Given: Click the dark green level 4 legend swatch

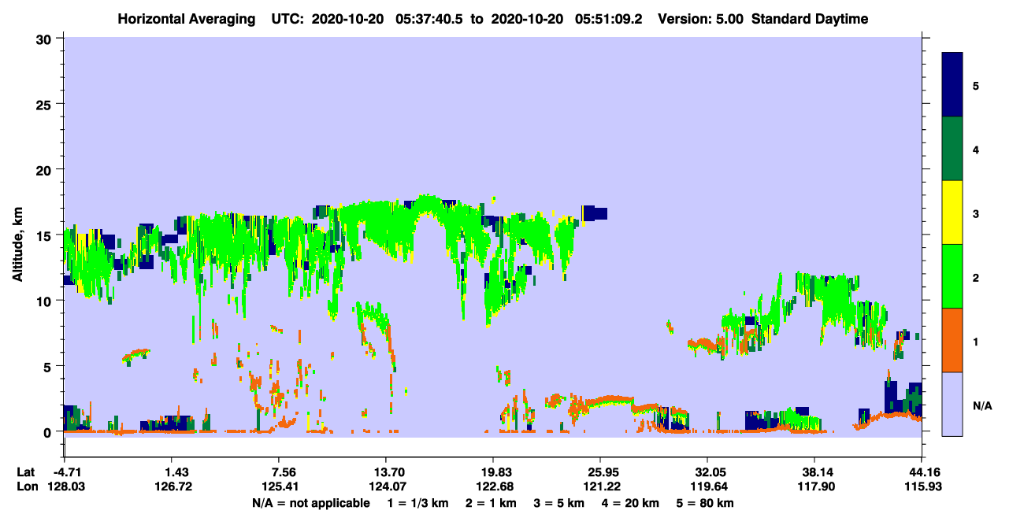Looking at the screenshot, I should [x=952, y=149].
